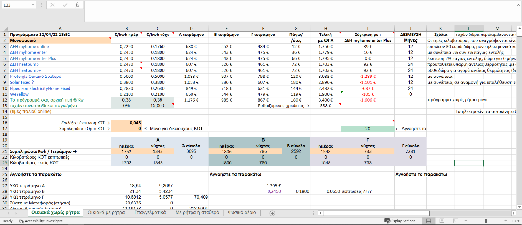Switch to Page Break Preview icon

click(x=455, y=221)
